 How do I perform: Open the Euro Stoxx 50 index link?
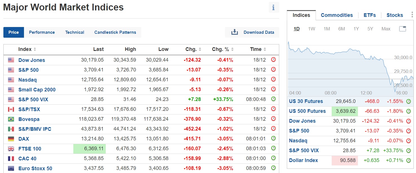(35, 168)
